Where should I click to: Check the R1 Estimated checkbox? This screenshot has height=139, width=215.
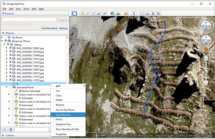click(x=13, y=98)
